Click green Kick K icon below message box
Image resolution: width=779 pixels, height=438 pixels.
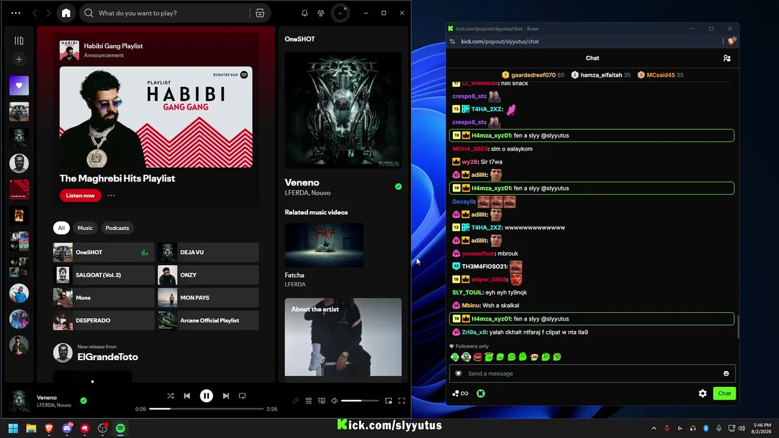pyautogui.click(x=481, y=394)
